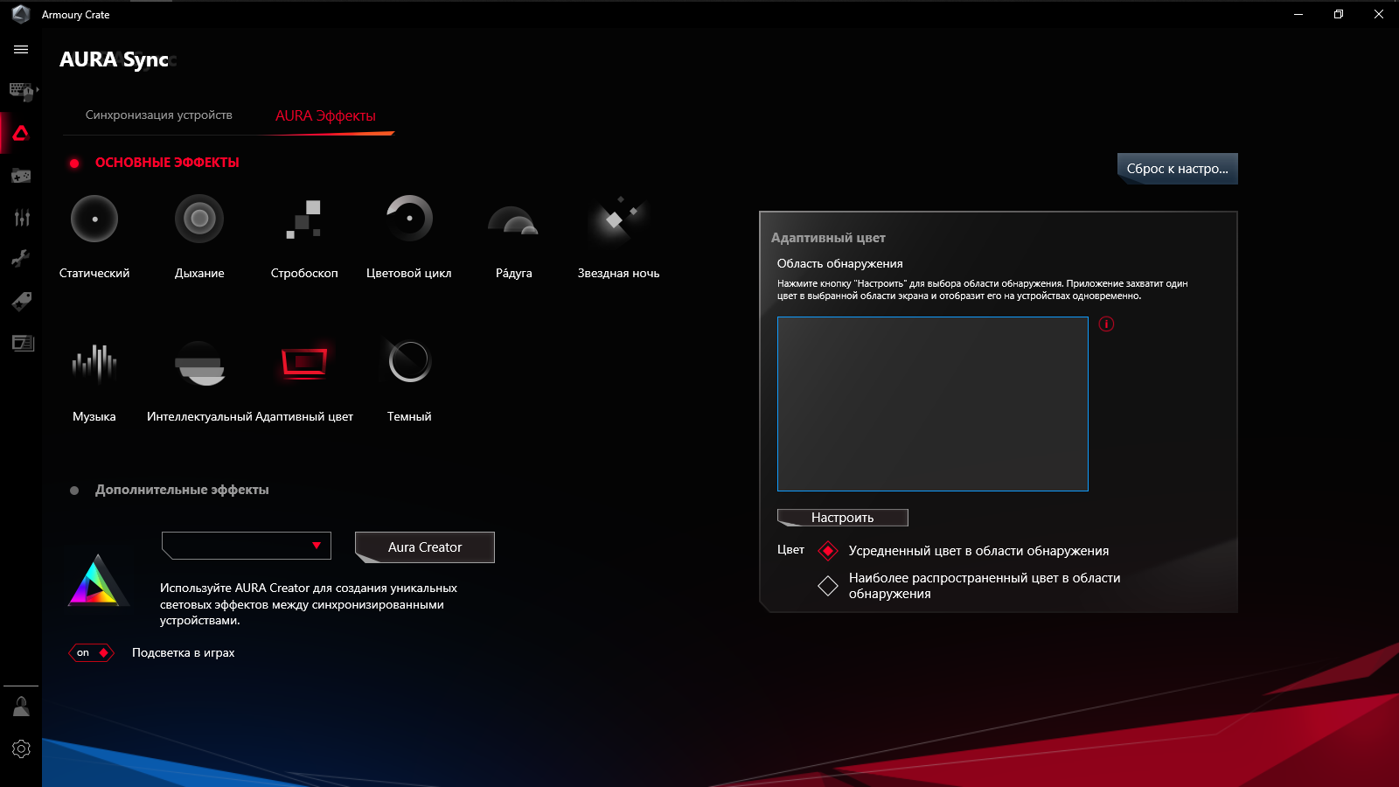Image resolution: width=1399 pixels, height=787 pixels.
Task: Click the Armoury Crate logo in title bar
Action: tap(21, 14)
